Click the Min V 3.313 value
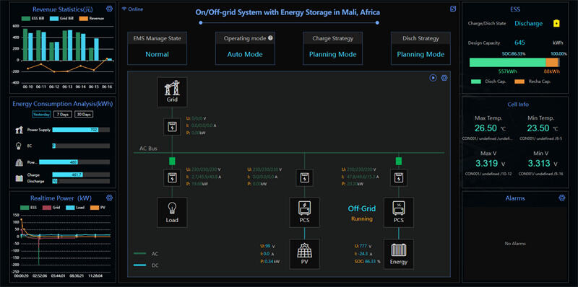The height and width of the screenshot is (287, 578). [538, 164]
